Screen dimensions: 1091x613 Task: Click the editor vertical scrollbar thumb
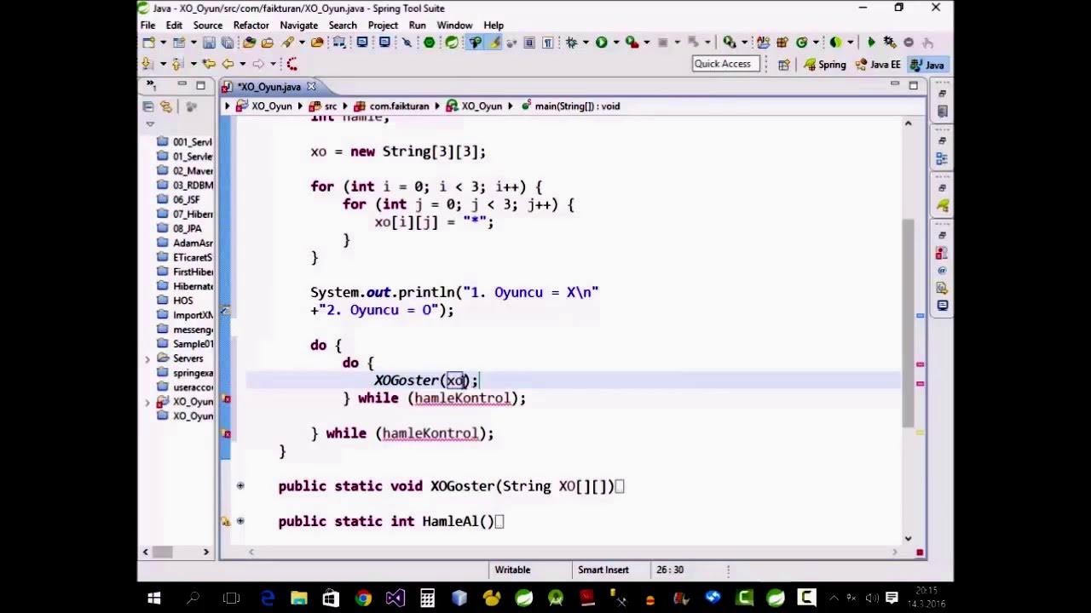pos(908,324)
